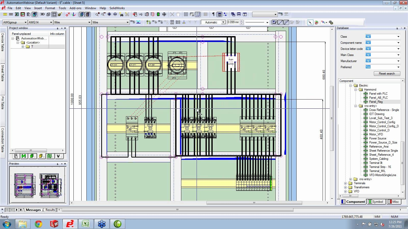This screenshot has height=229, width=408.
Task: Toggle the formatting marks paragraph icon
Action: pyautogui.click(x=213, y=14)
